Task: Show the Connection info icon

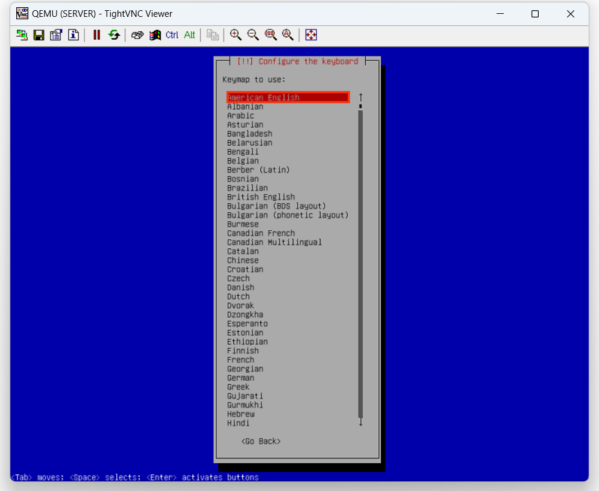Action: [x=74, y=35]
